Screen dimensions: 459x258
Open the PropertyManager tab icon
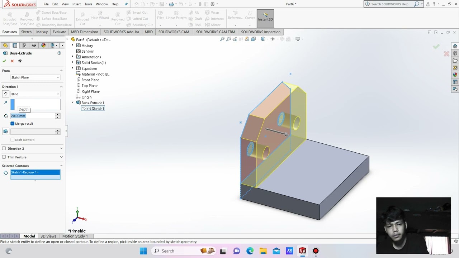15,46
